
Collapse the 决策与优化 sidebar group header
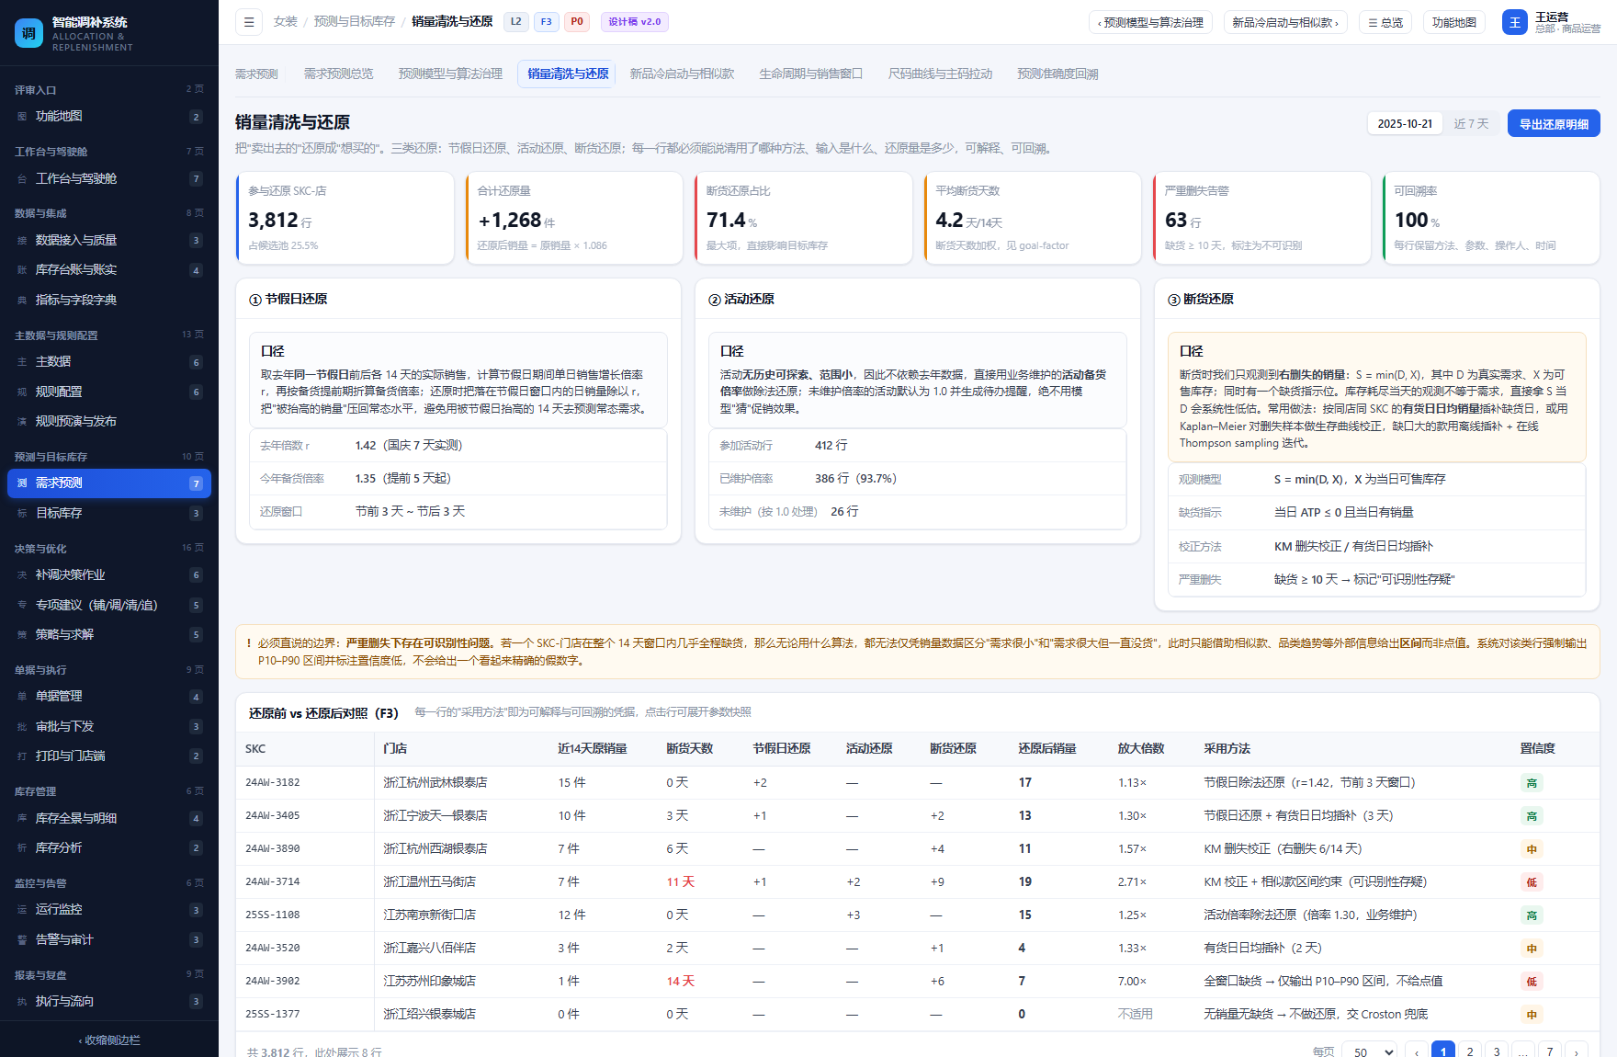pyautogui.click(x=109, y=549)
